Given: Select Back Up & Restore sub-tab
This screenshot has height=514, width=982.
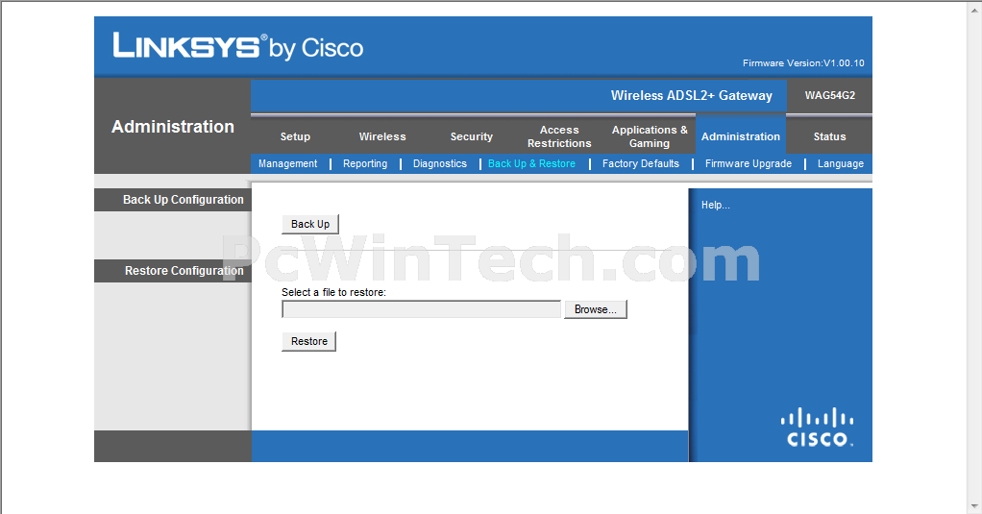Looking at the screenshot, I should pos(531,163).
